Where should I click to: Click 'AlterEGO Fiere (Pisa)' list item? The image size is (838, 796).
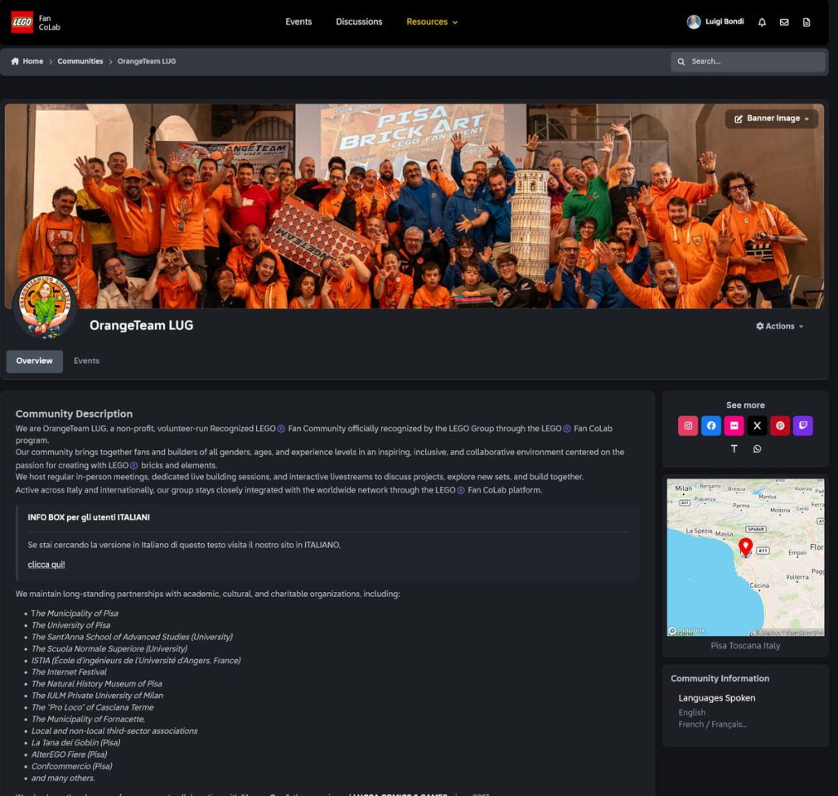(x=69, y=755)
